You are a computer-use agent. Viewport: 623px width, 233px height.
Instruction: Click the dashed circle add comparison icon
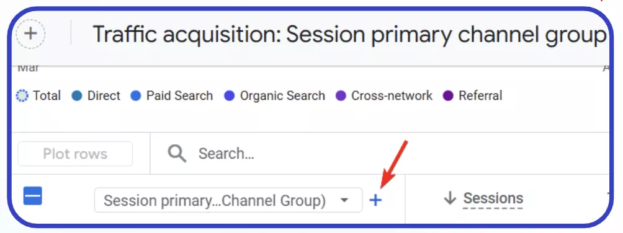coord(30,34)
